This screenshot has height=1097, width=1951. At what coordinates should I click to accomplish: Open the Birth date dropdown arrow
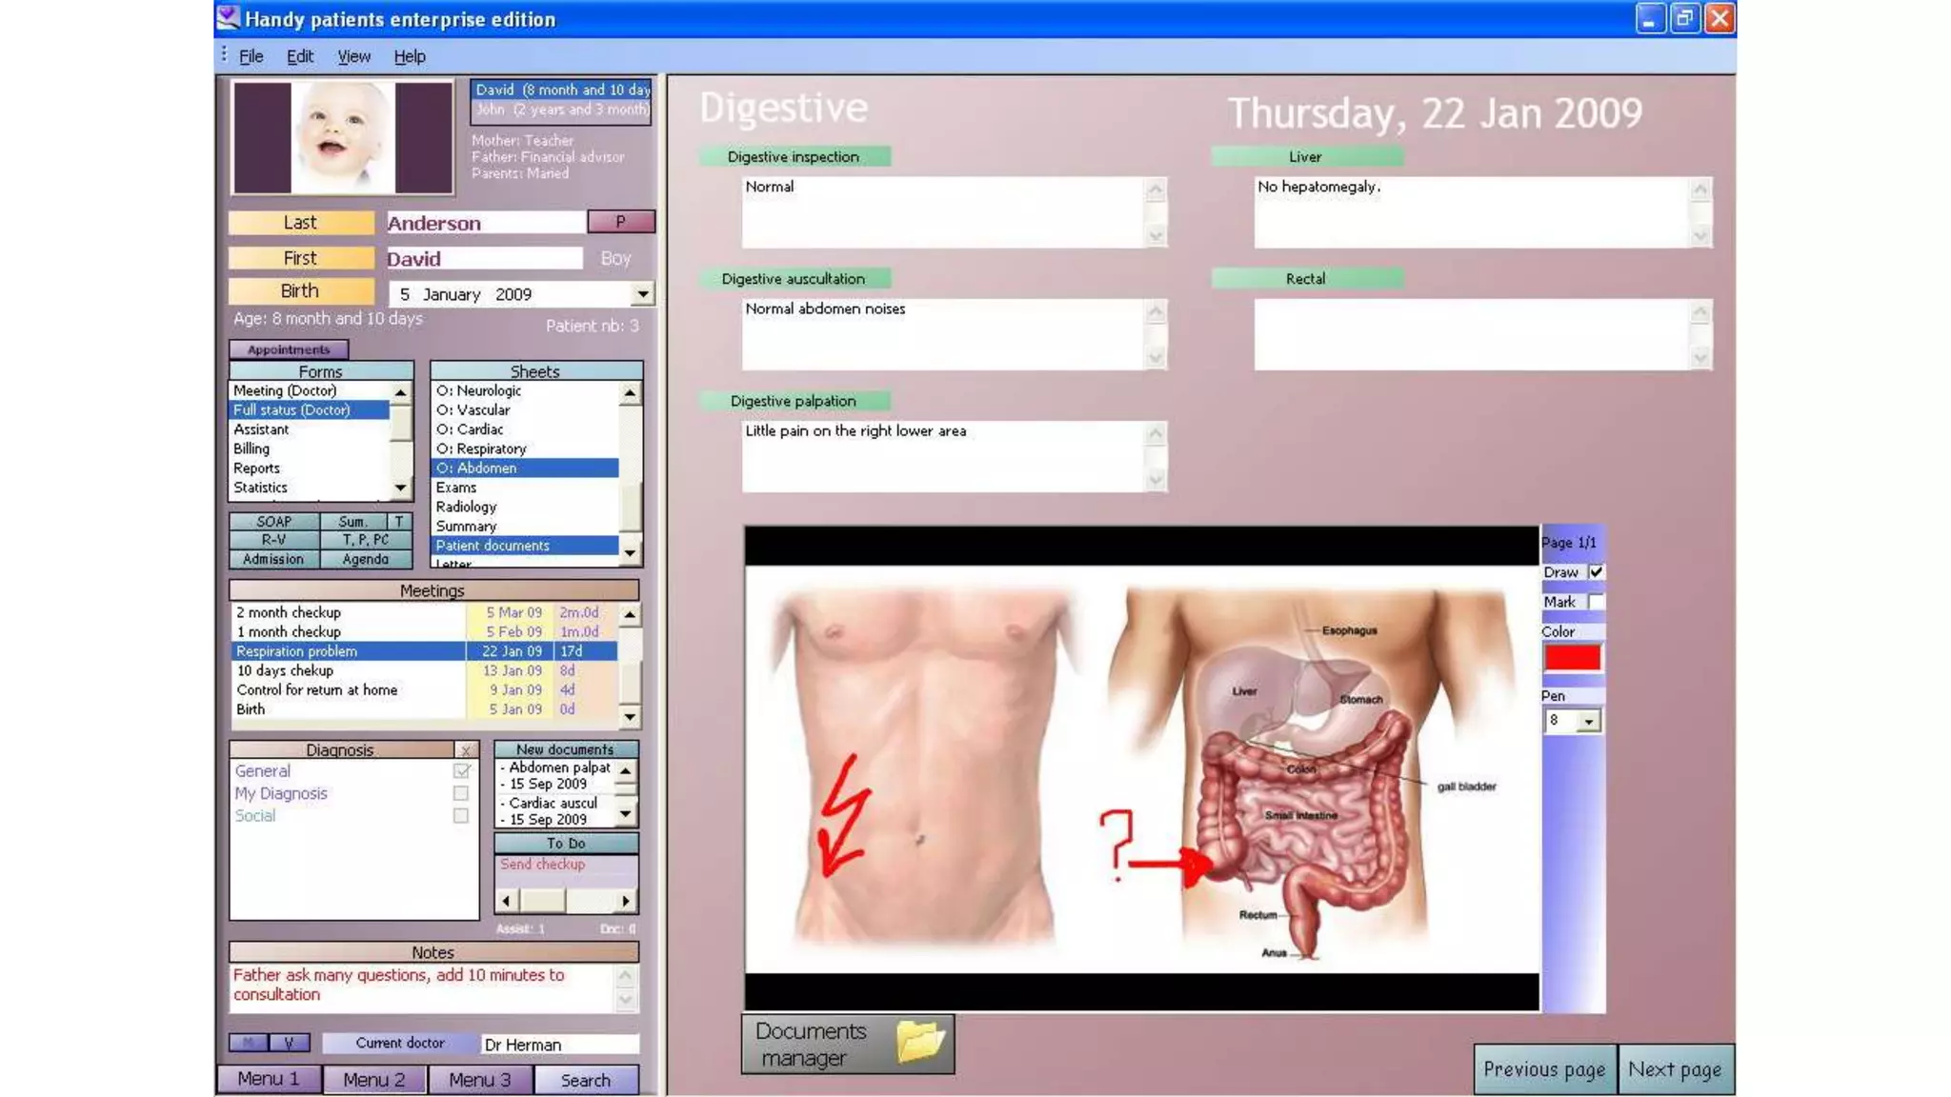(x=643, y=294)
